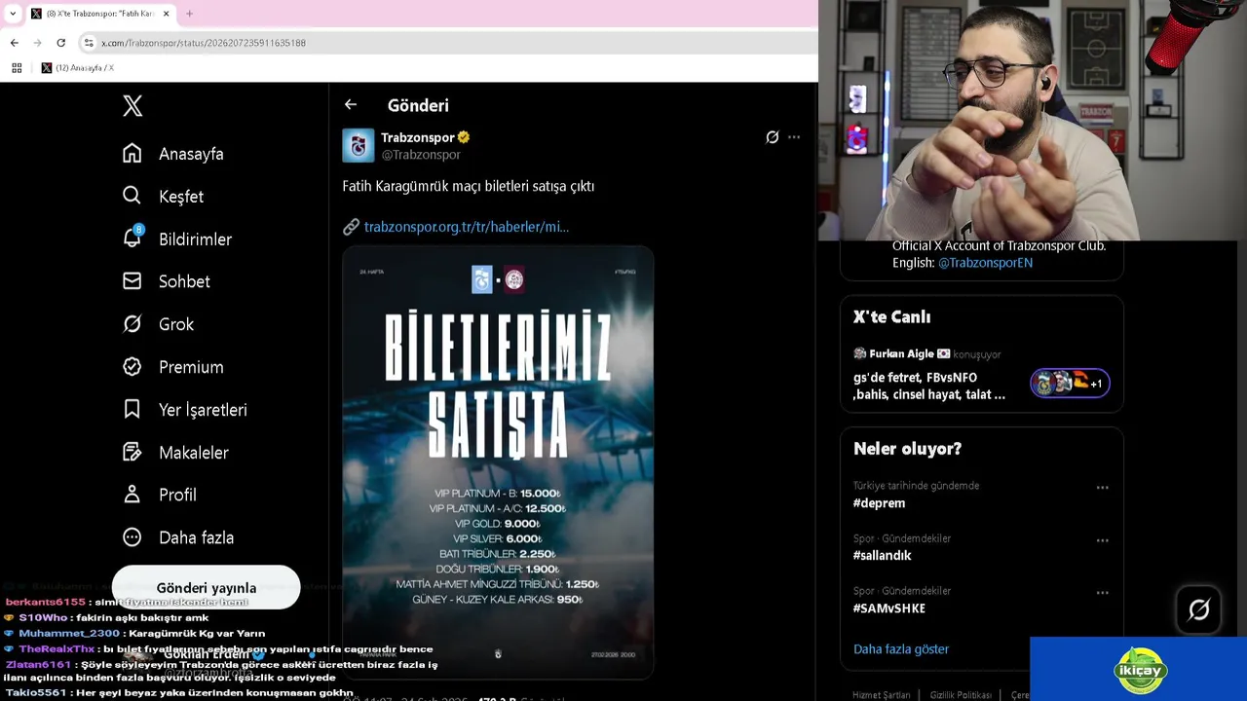The image size is (1247, 701).
Task: Click the X logo in the sidebar
Action: (132, 106)
